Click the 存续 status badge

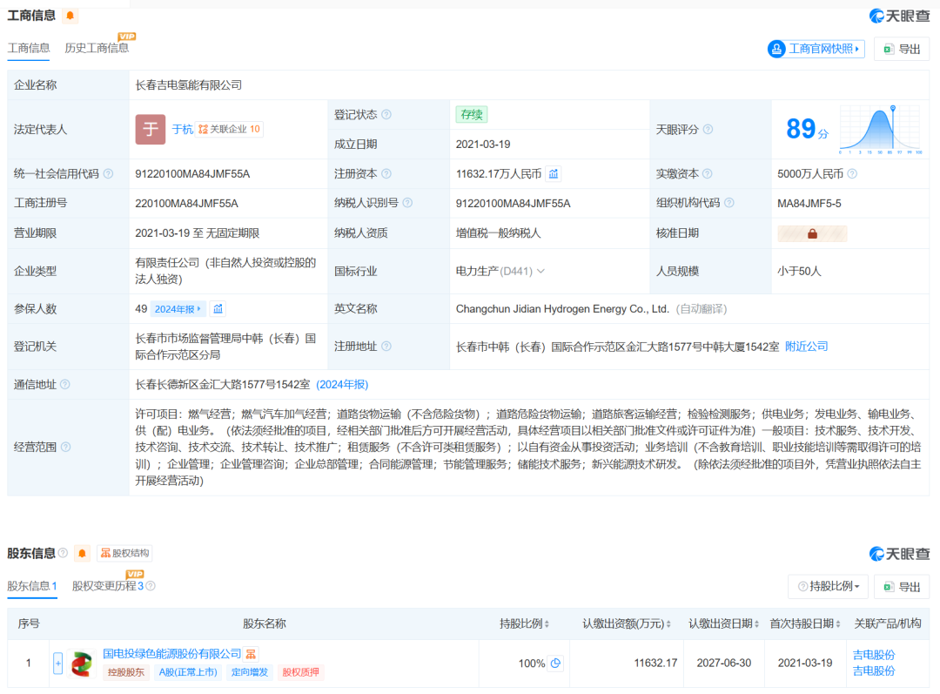(472, 115)
